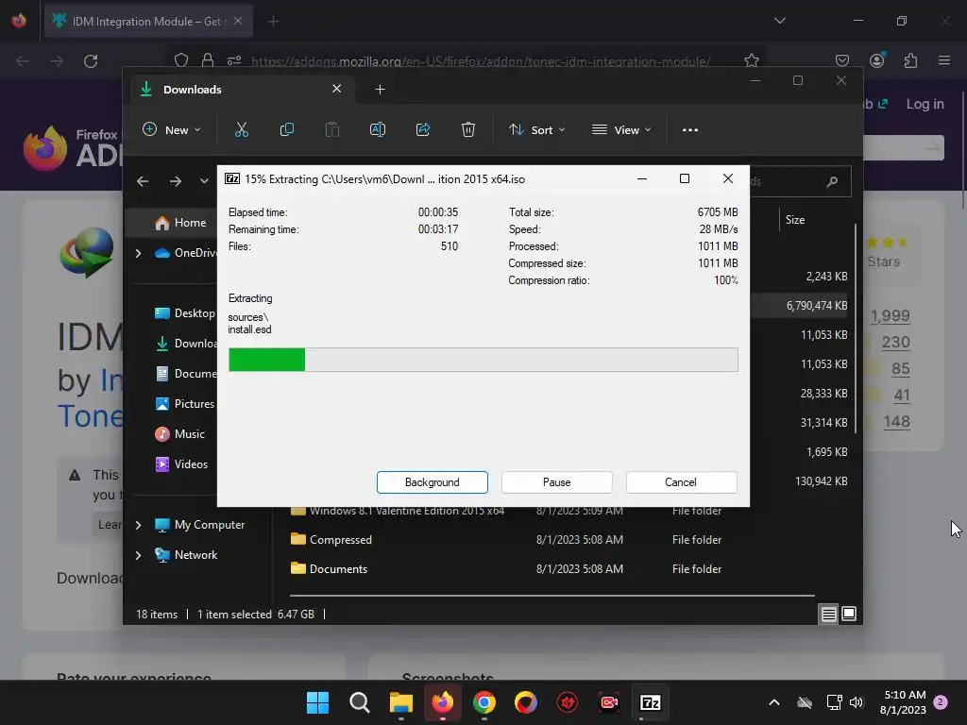Click the Paste icon in Explorer toolbar
The height and width of the screenshot is (725, 967).
coord(331,129)
